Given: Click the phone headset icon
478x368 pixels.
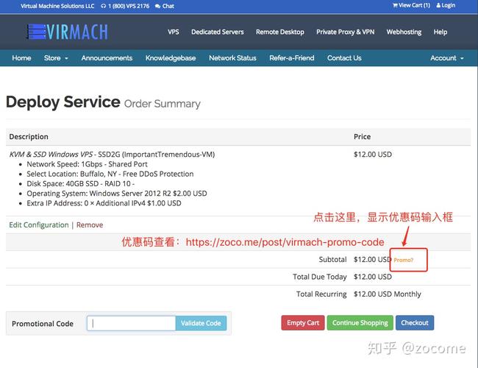Looking at the screenshot, I should pyautogui.click(x=104, y=6).
